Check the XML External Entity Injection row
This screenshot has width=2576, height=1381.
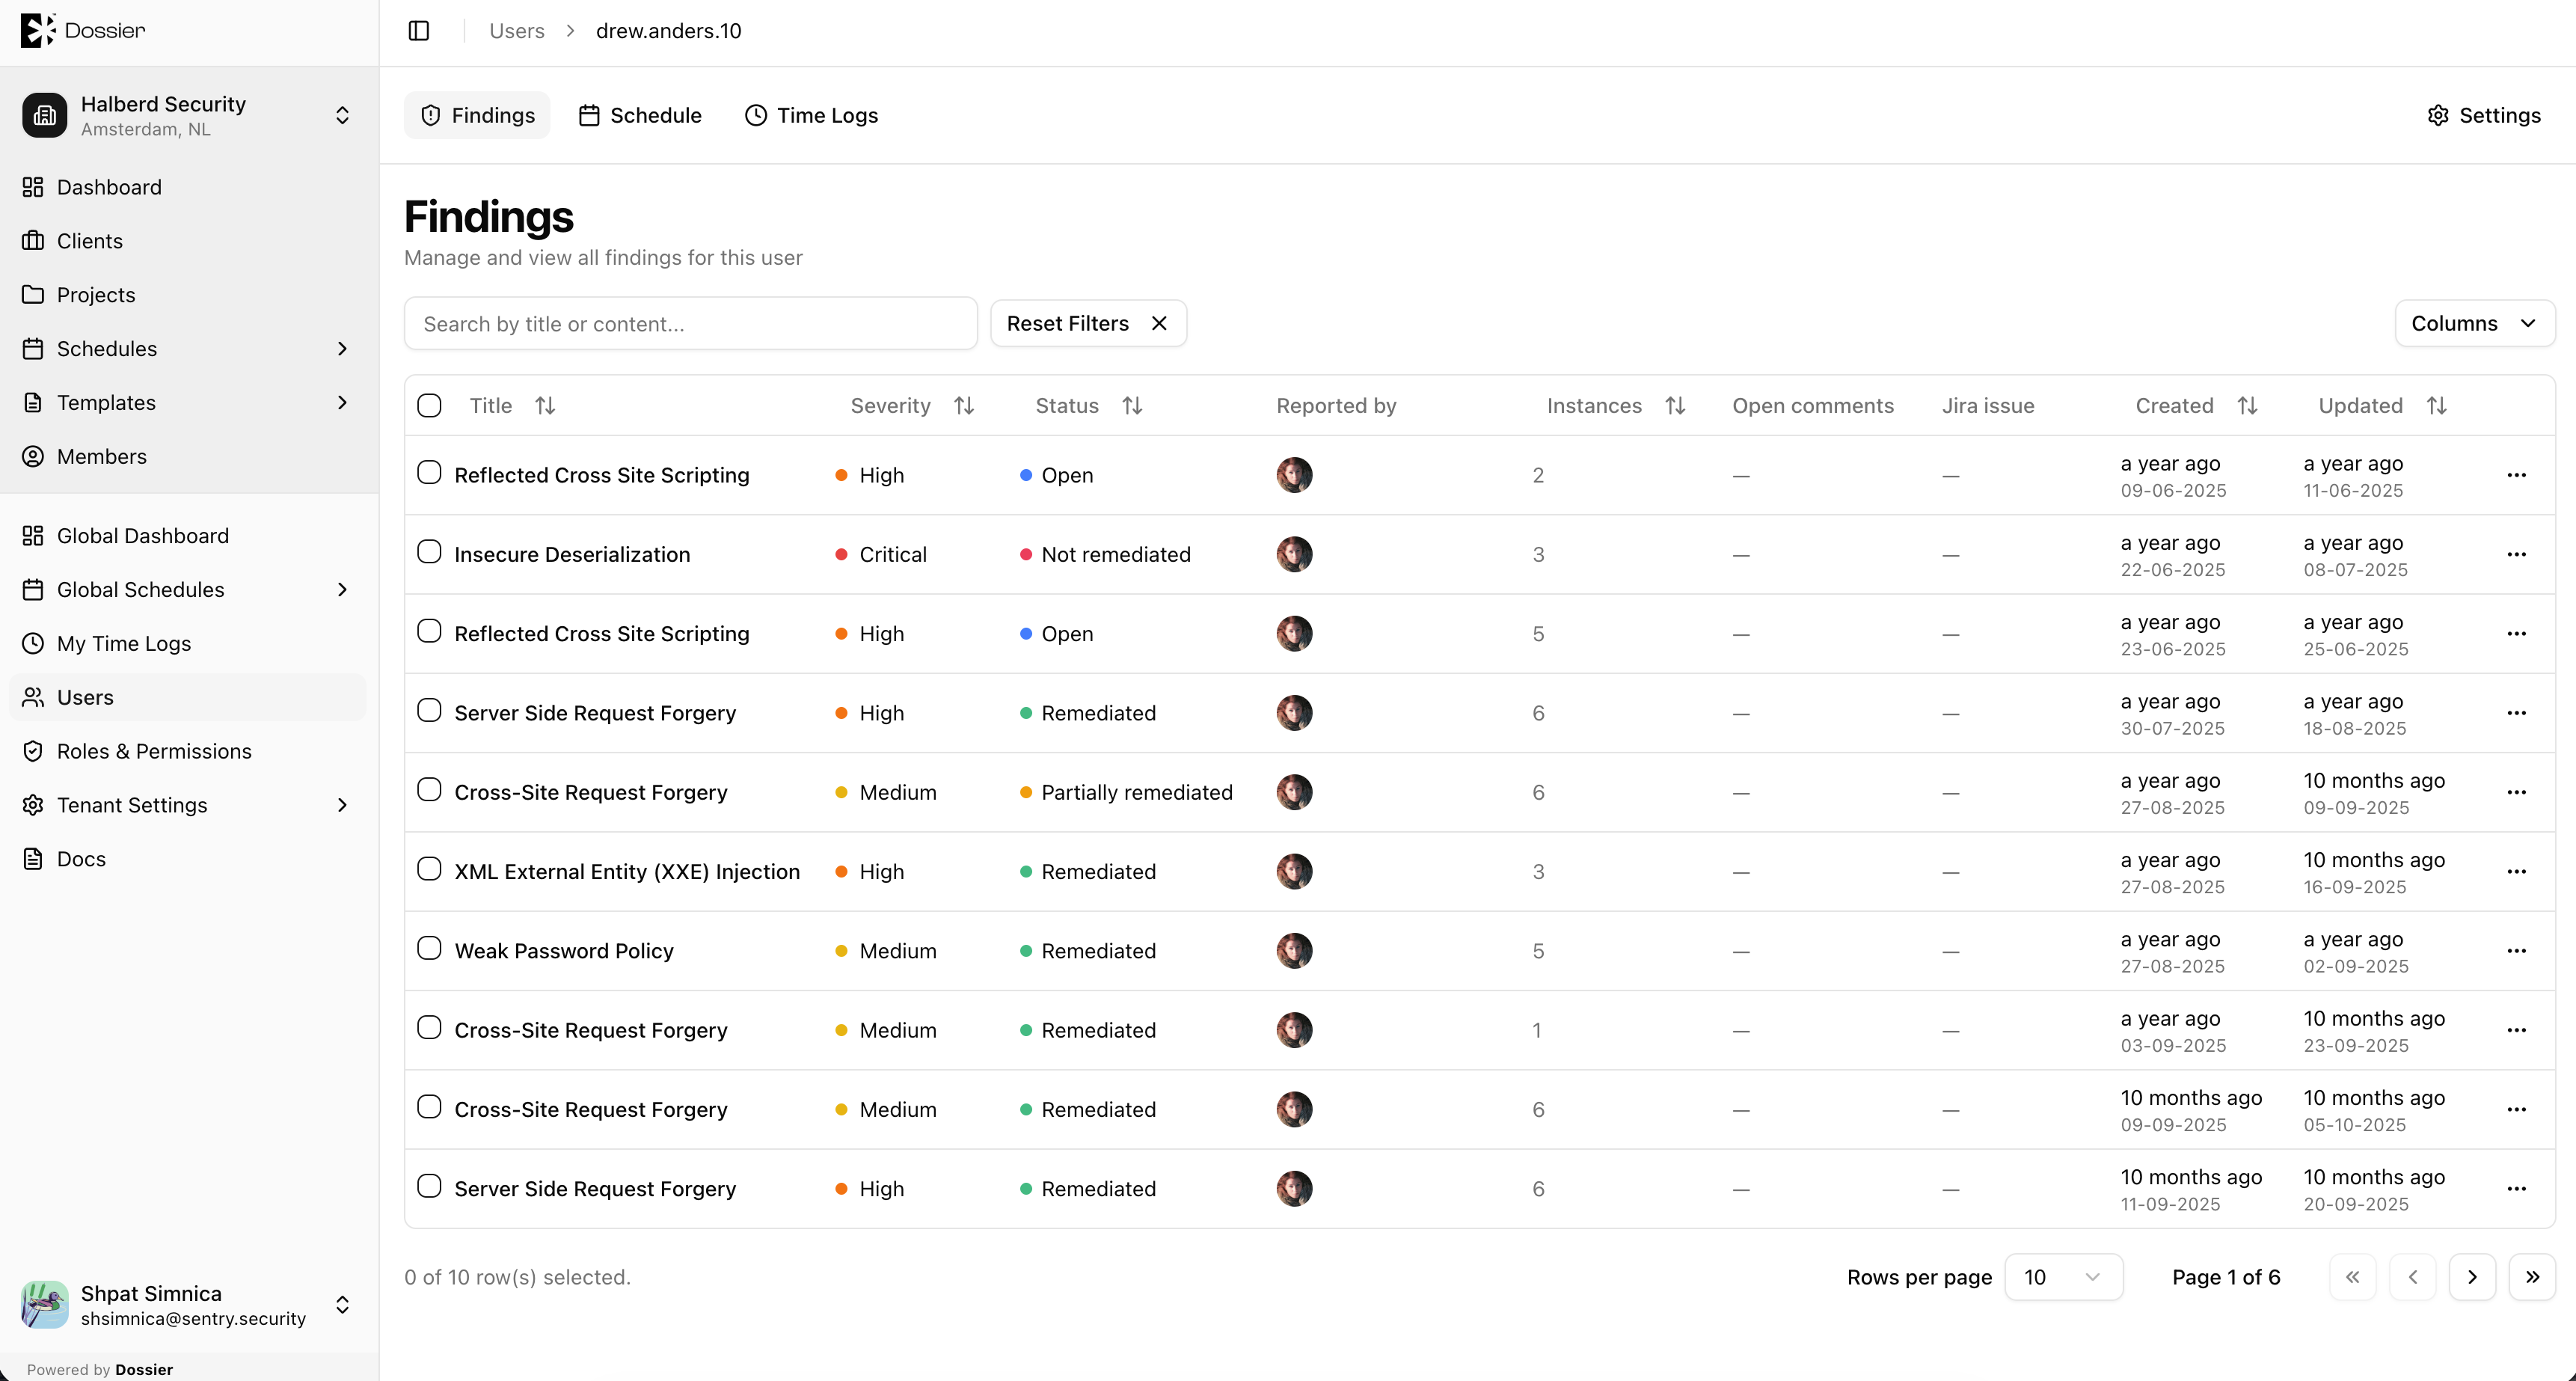pyautogui.click(x=429, y=869)
